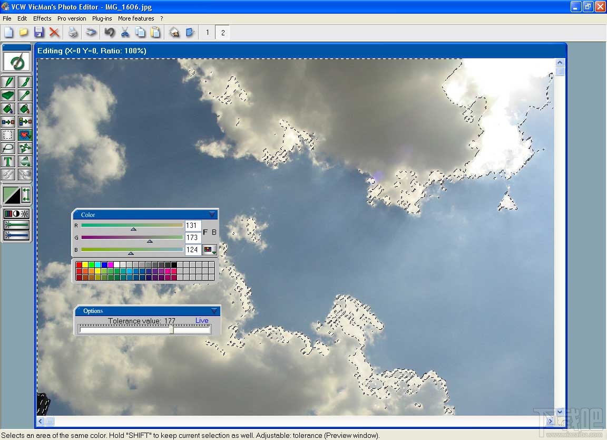Cut the selection with the scissors icon
607x440 pixels.
(125, 32)
